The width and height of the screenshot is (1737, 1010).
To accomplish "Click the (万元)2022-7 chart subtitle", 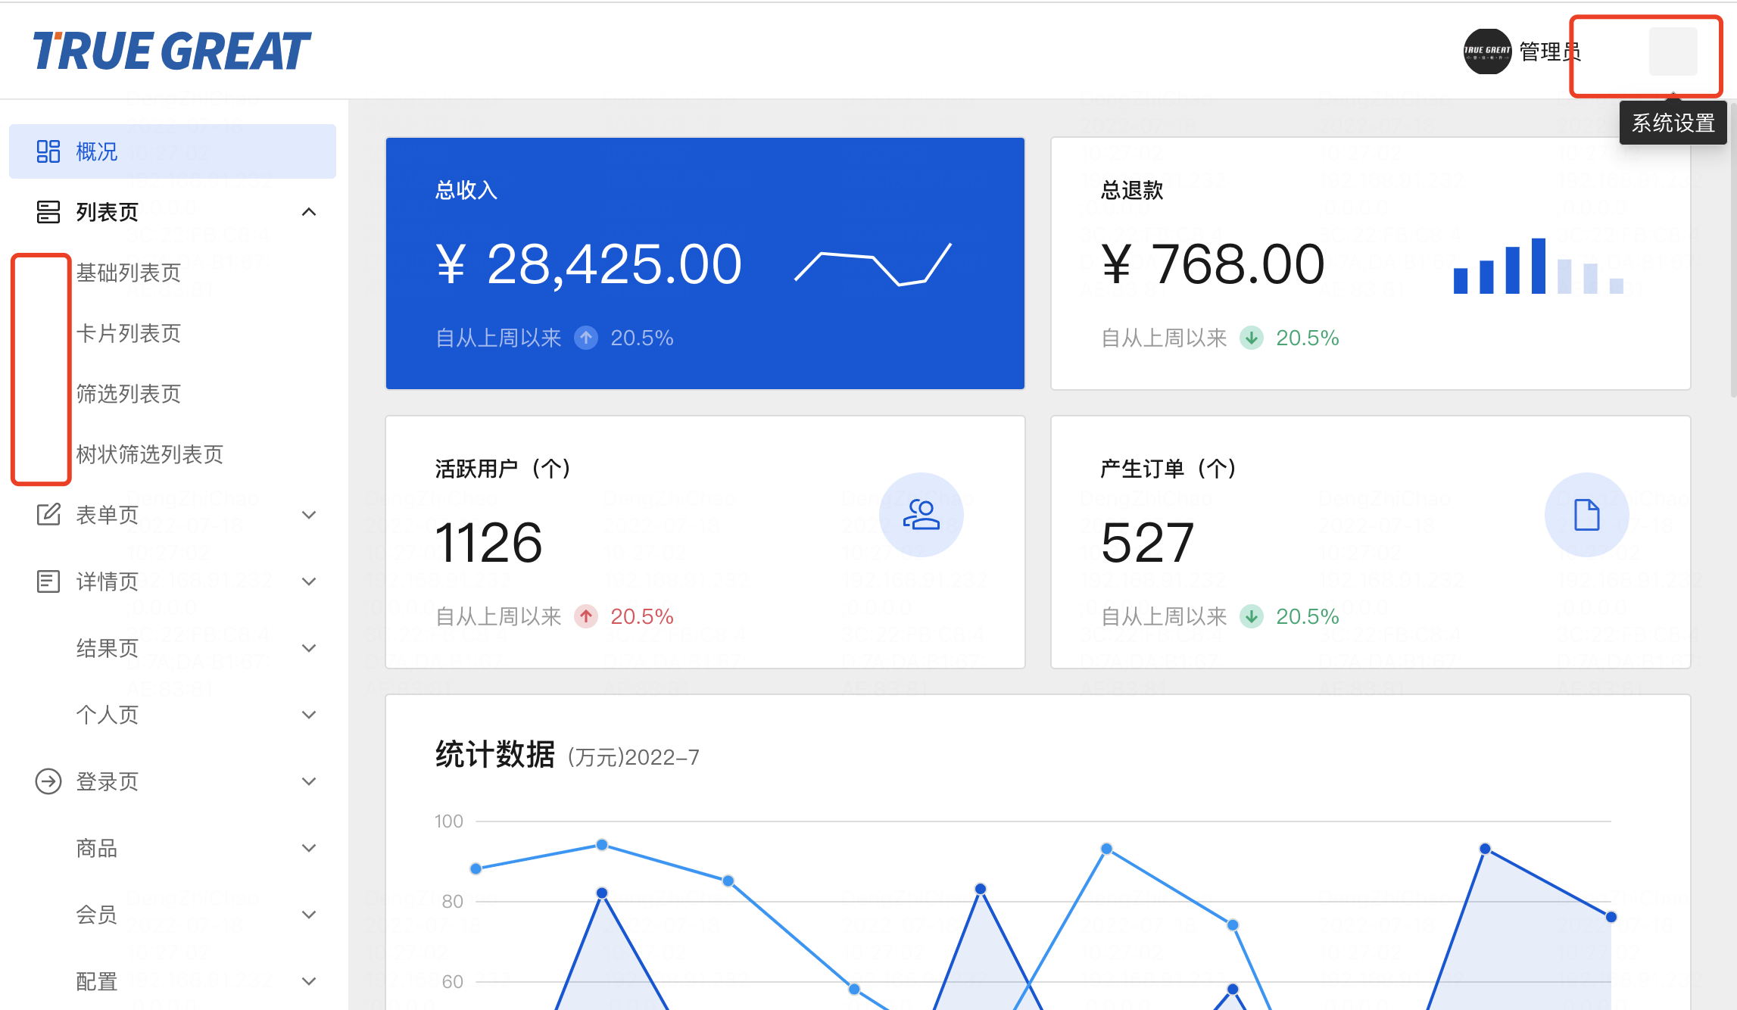I will 634,757.
